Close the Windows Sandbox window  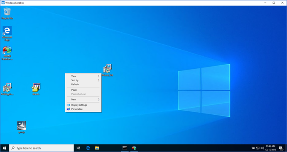tap(282, 3)
